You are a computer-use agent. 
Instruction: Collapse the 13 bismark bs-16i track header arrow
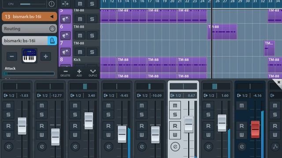coord(52,17)
